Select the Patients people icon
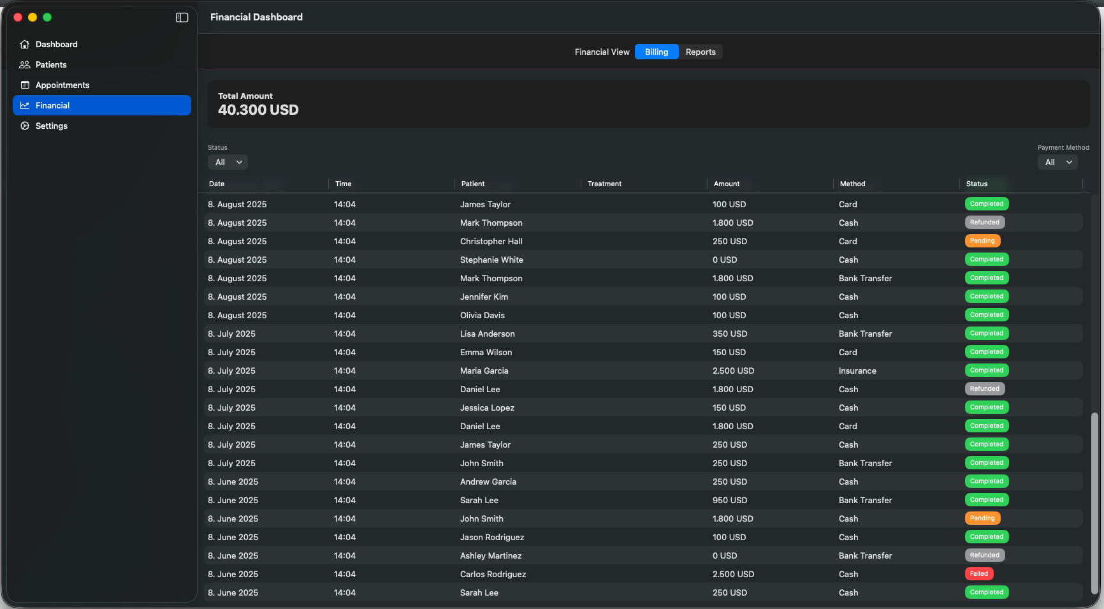The image size is (1104, 609). [x=25, y=64]
